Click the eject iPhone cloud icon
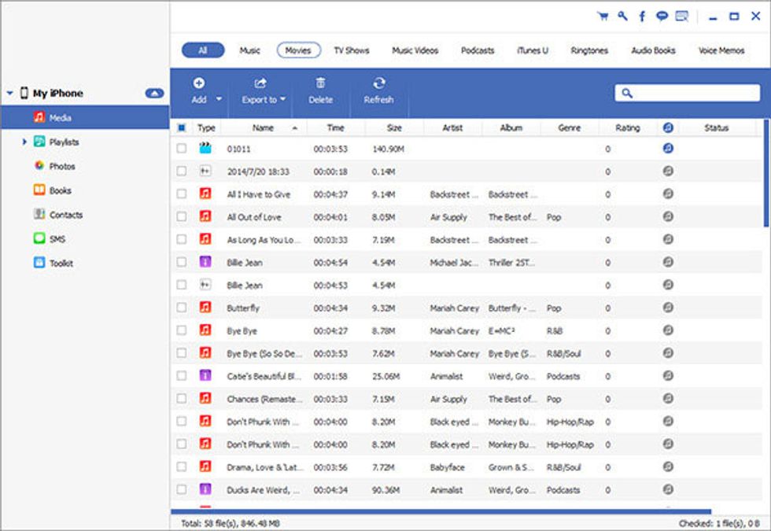 [x=155, y=93]
